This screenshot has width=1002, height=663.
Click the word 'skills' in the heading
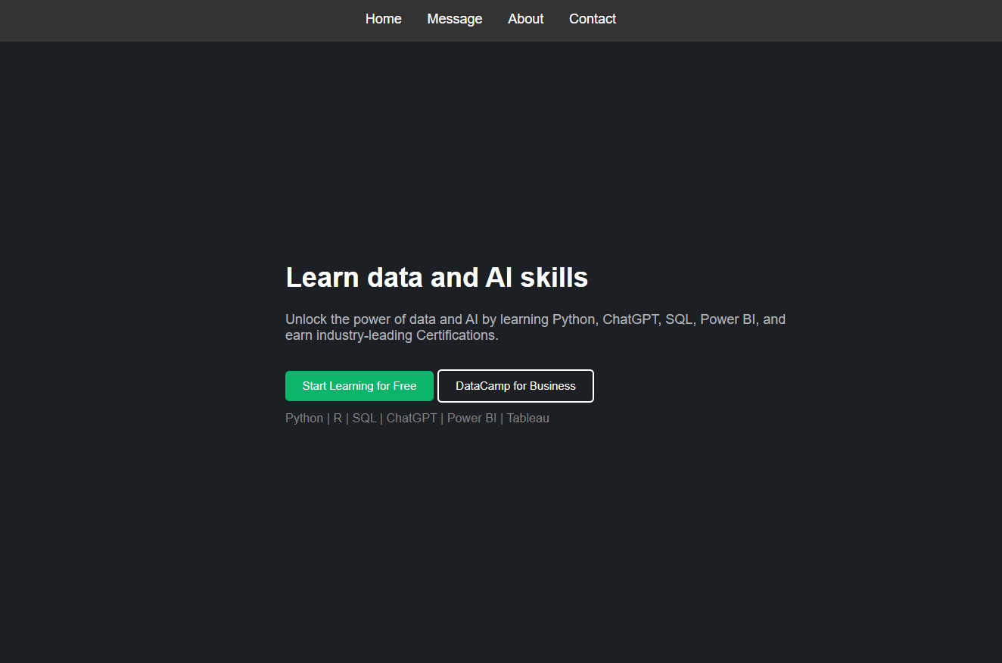point(554,278)
